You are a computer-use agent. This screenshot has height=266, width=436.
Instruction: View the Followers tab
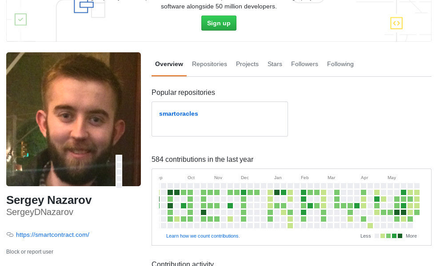(x=304, y=64)
